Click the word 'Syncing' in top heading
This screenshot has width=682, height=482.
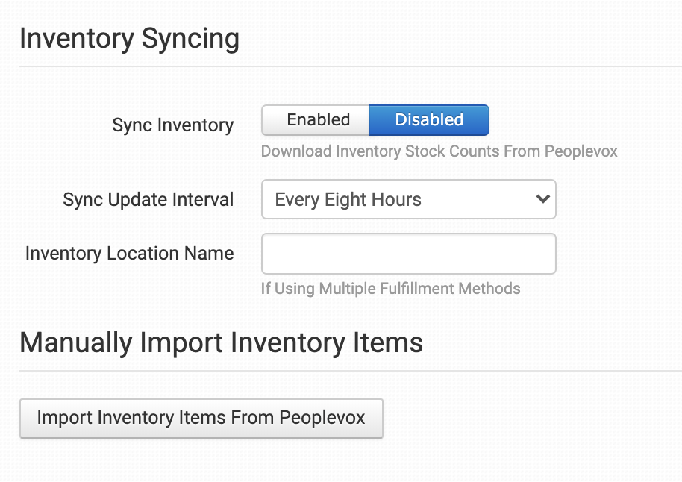coord(193,38)
